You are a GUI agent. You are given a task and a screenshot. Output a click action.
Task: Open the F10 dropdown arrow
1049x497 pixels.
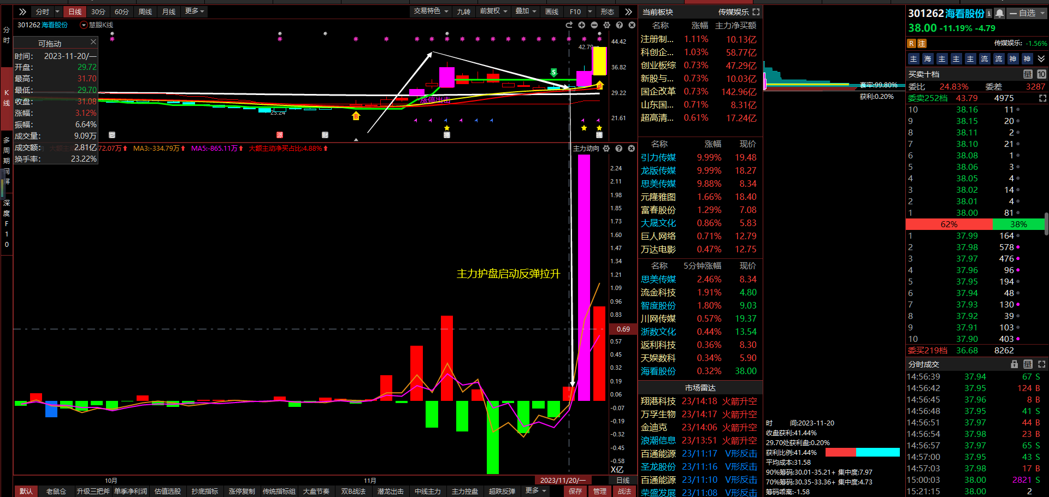click(590, 11)
